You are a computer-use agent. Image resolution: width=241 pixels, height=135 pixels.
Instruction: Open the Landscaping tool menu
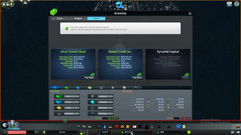(169, 127)
